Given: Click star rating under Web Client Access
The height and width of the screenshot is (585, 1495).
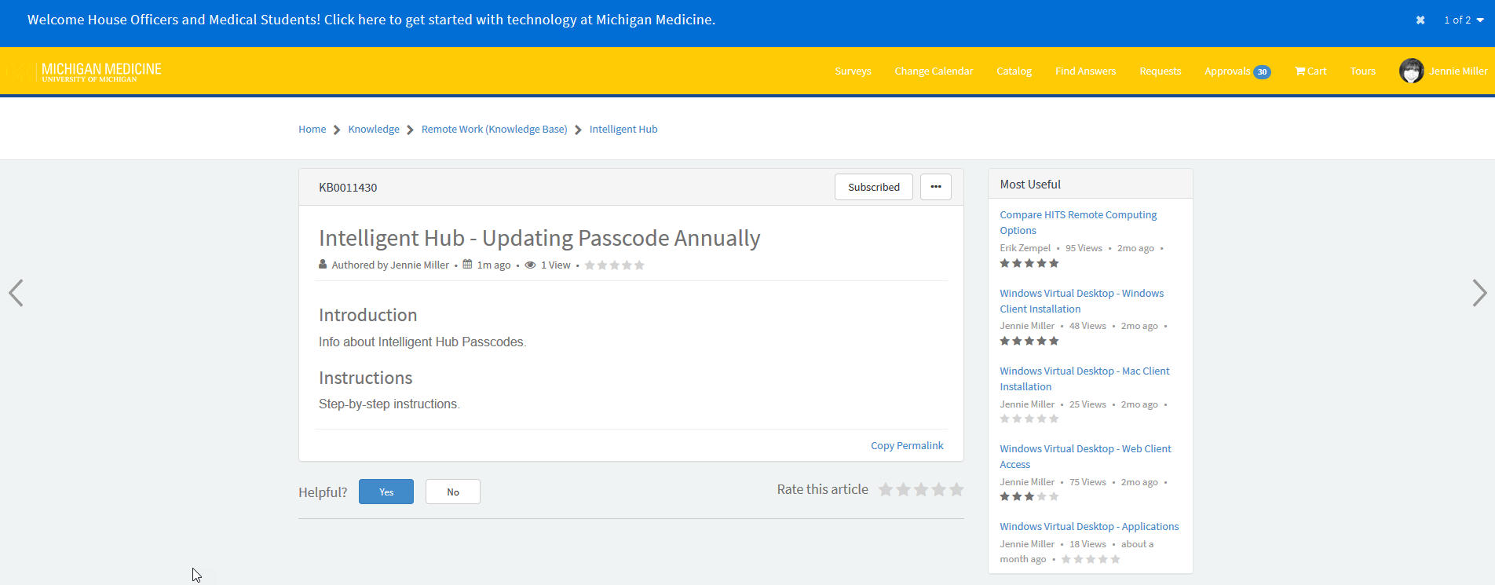Looking at the screenshot, I should click(1029, 497).
